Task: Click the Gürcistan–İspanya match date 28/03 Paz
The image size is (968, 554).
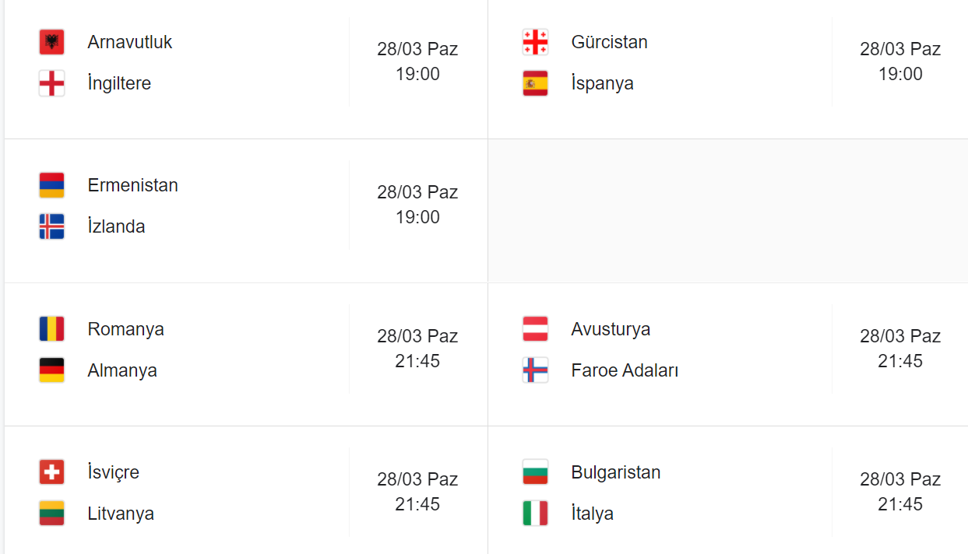Action: [900, 49]
